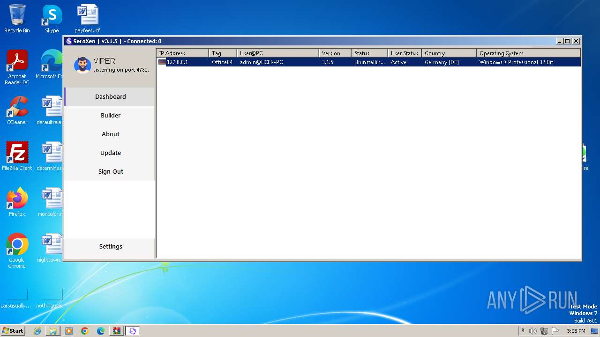Open the Recycle Bin desktop icon
The height and width of the screenshot is (337, 600).
point(17,19)
